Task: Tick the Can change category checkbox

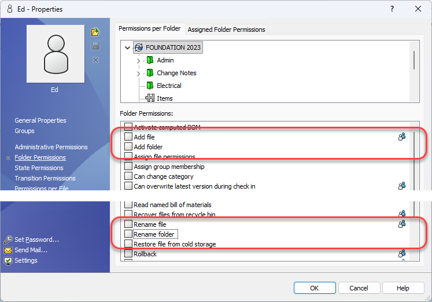Action: (x=128, y=176)
